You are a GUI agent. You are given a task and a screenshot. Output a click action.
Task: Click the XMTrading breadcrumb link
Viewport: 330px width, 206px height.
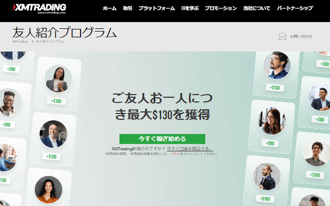(20, 42)
